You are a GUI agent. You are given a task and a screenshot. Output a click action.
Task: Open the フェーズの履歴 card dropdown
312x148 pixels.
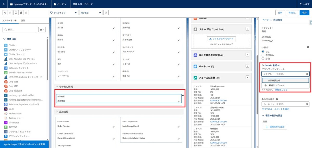click(x=247, y=77)
